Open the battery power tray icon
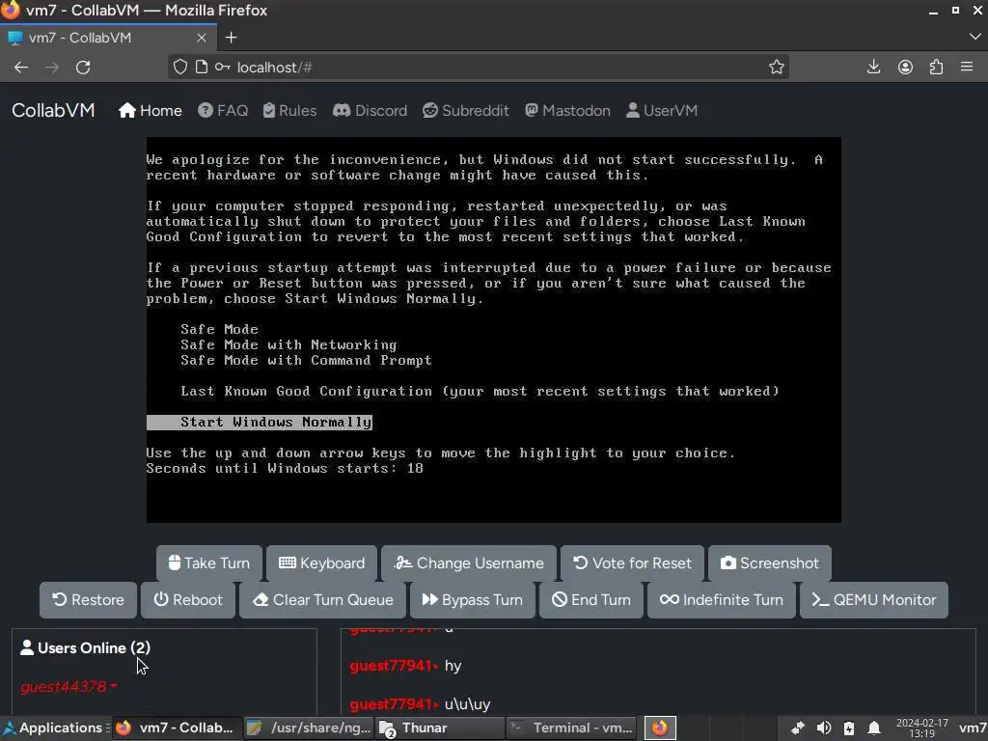988x741 pixels. [849, 728]
